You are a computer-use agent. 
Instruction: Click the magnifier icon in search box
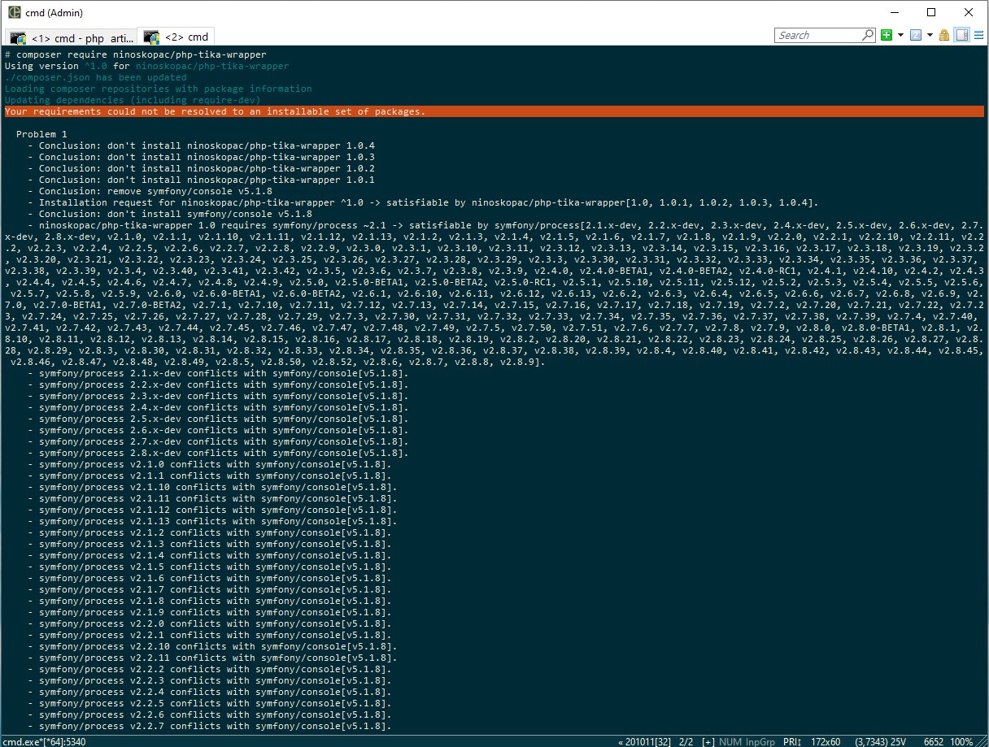click(x=868, y=35)
